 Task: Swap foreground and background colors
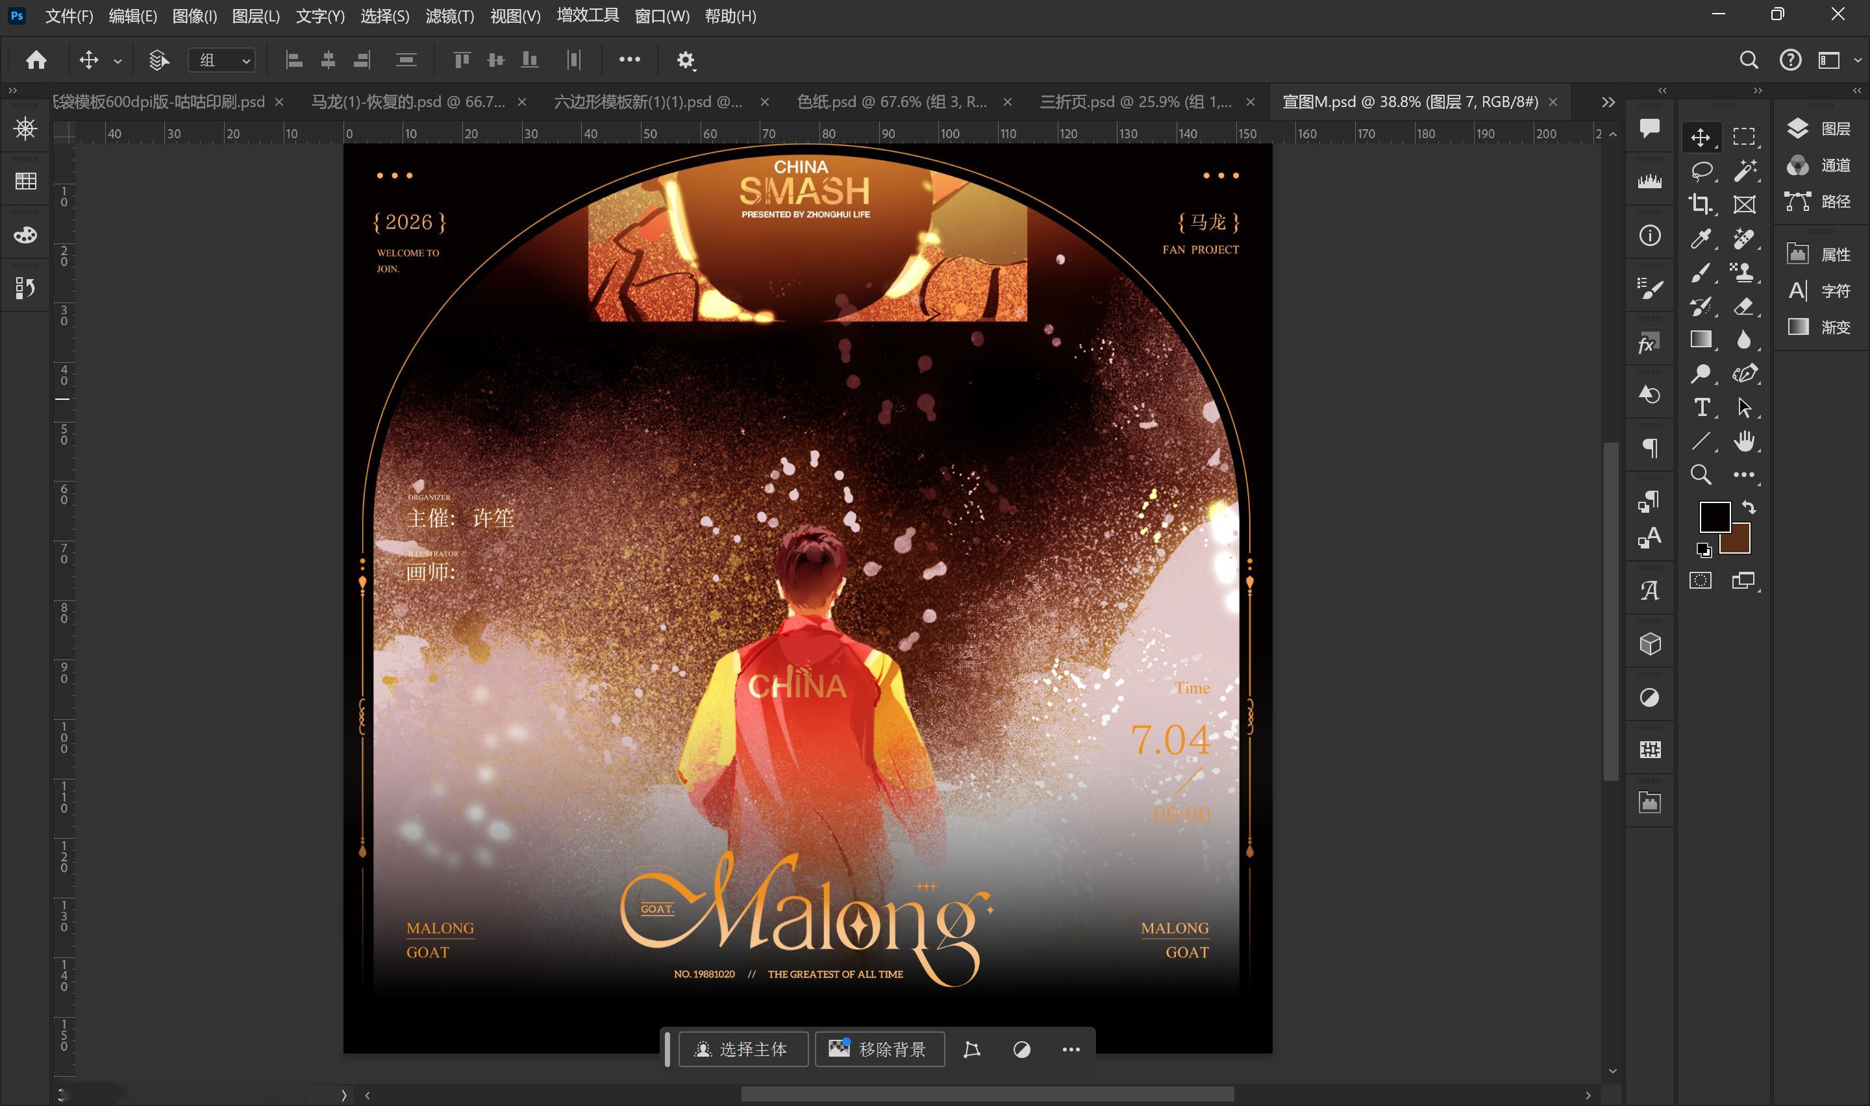point(1749,508)
